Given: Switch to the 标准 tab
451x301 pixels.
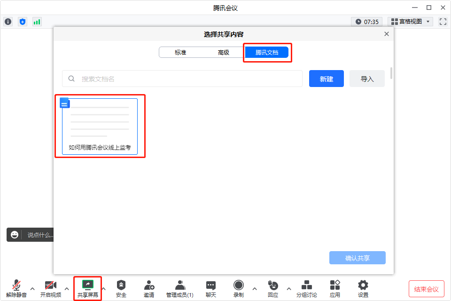Looking at the screenshot, I should tap(180, 52).
